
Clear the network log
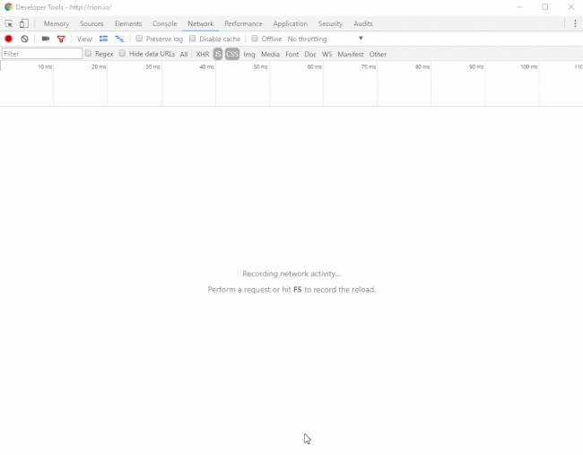click(24, 39)
